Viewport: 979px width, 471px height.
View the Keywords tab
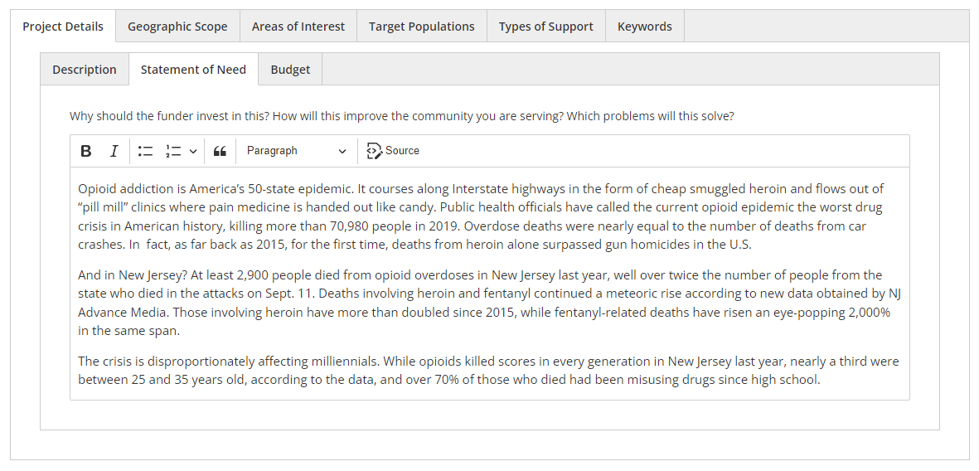(645, 27)
